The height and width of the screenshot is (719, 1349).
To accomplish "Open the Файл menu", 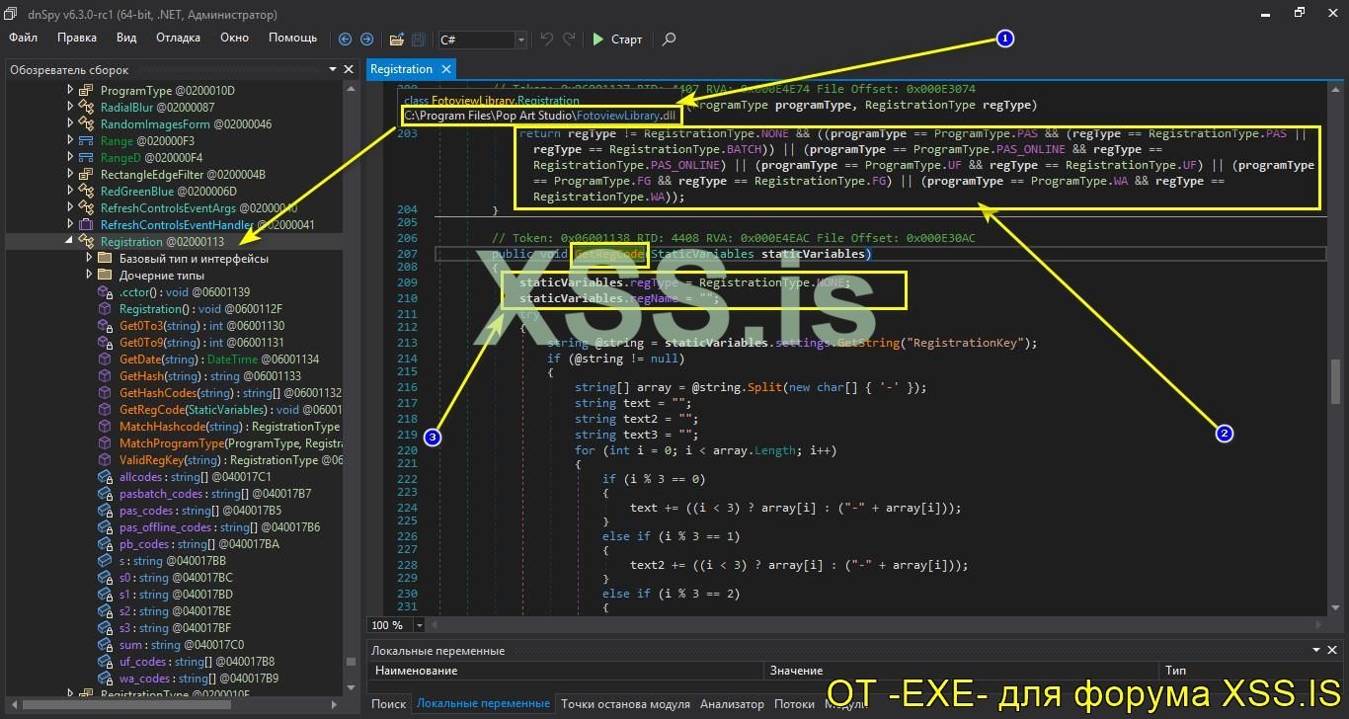I will 23,39.
